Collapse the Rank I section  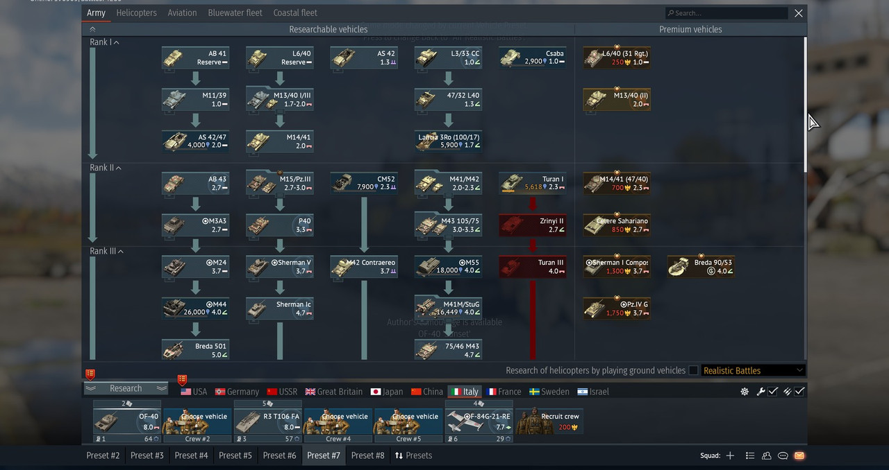pyautogui.click(x=103, y=42)
